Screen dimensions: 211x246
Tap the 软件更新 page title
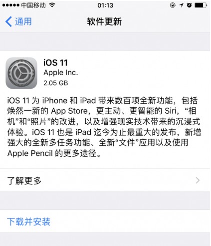point(104,22)
